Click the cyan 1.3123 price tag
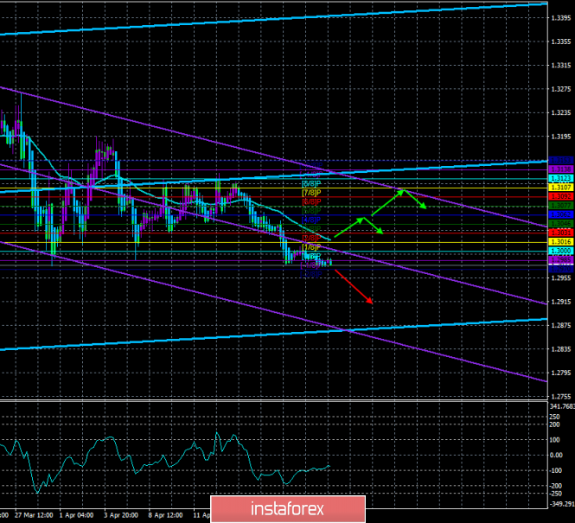This screenshot has height=523, width=575. coord(559,177)
